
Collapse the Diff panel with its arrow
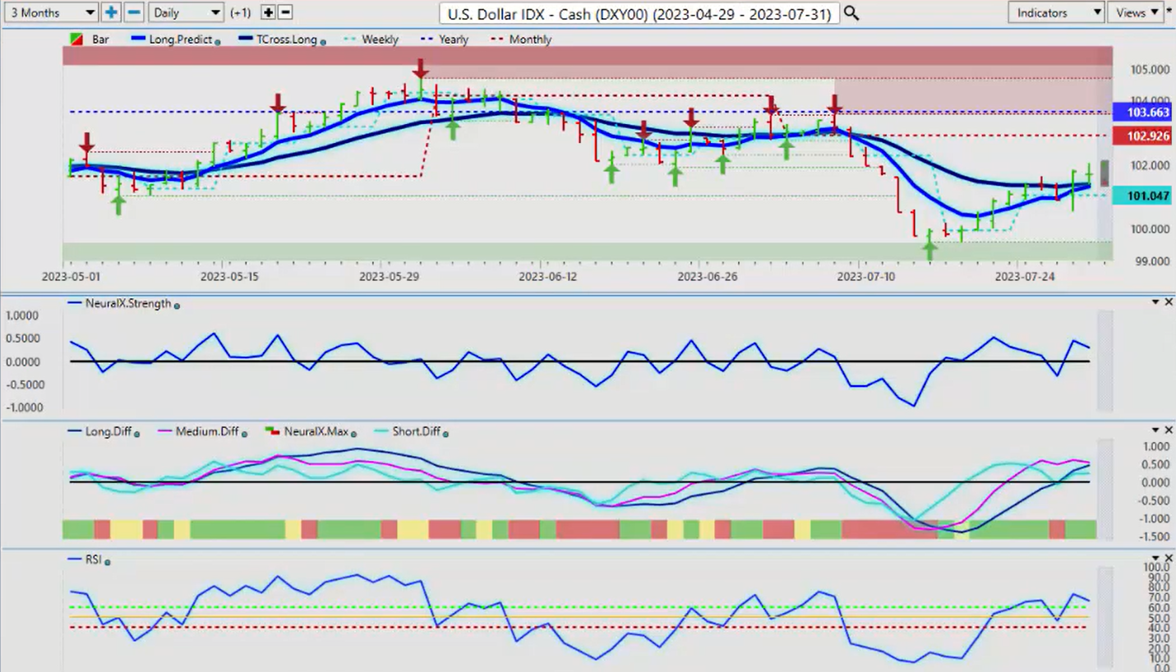coord(1155,430)
